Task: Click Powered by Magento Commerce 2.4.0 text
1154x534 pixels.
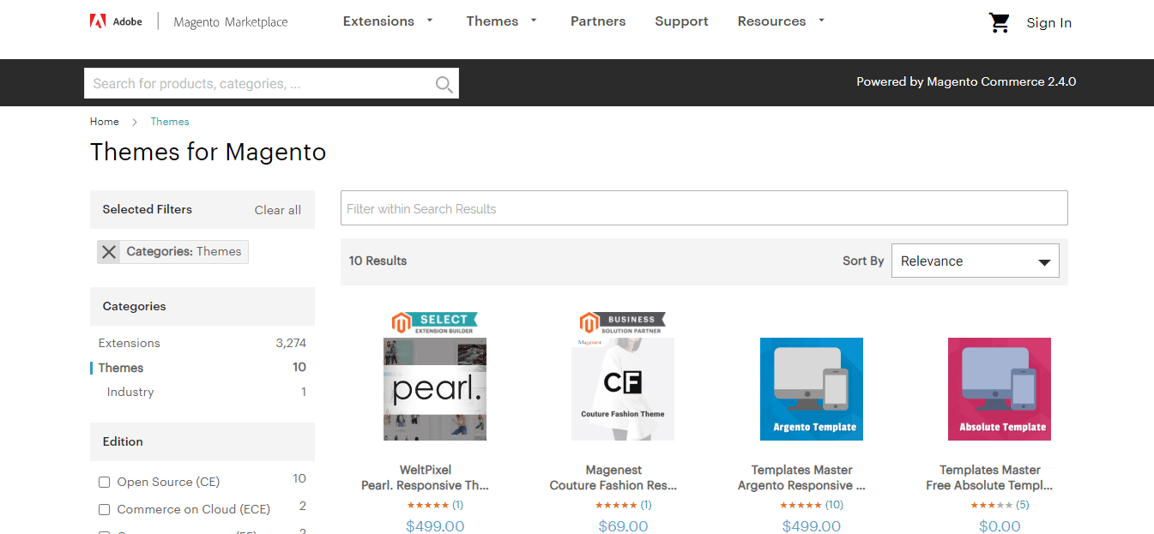Action: pyautogui.click(x=966, y=82)
